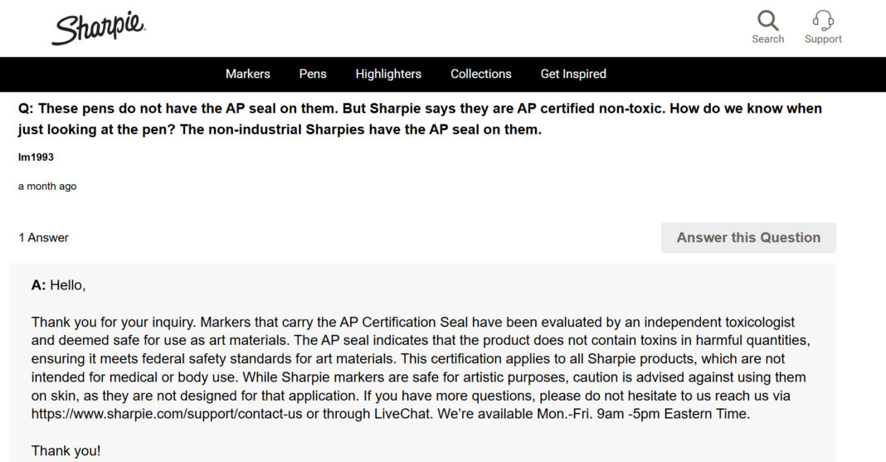
Task: Click the 'Thank you!' closing line
Action: coord(66,450)
